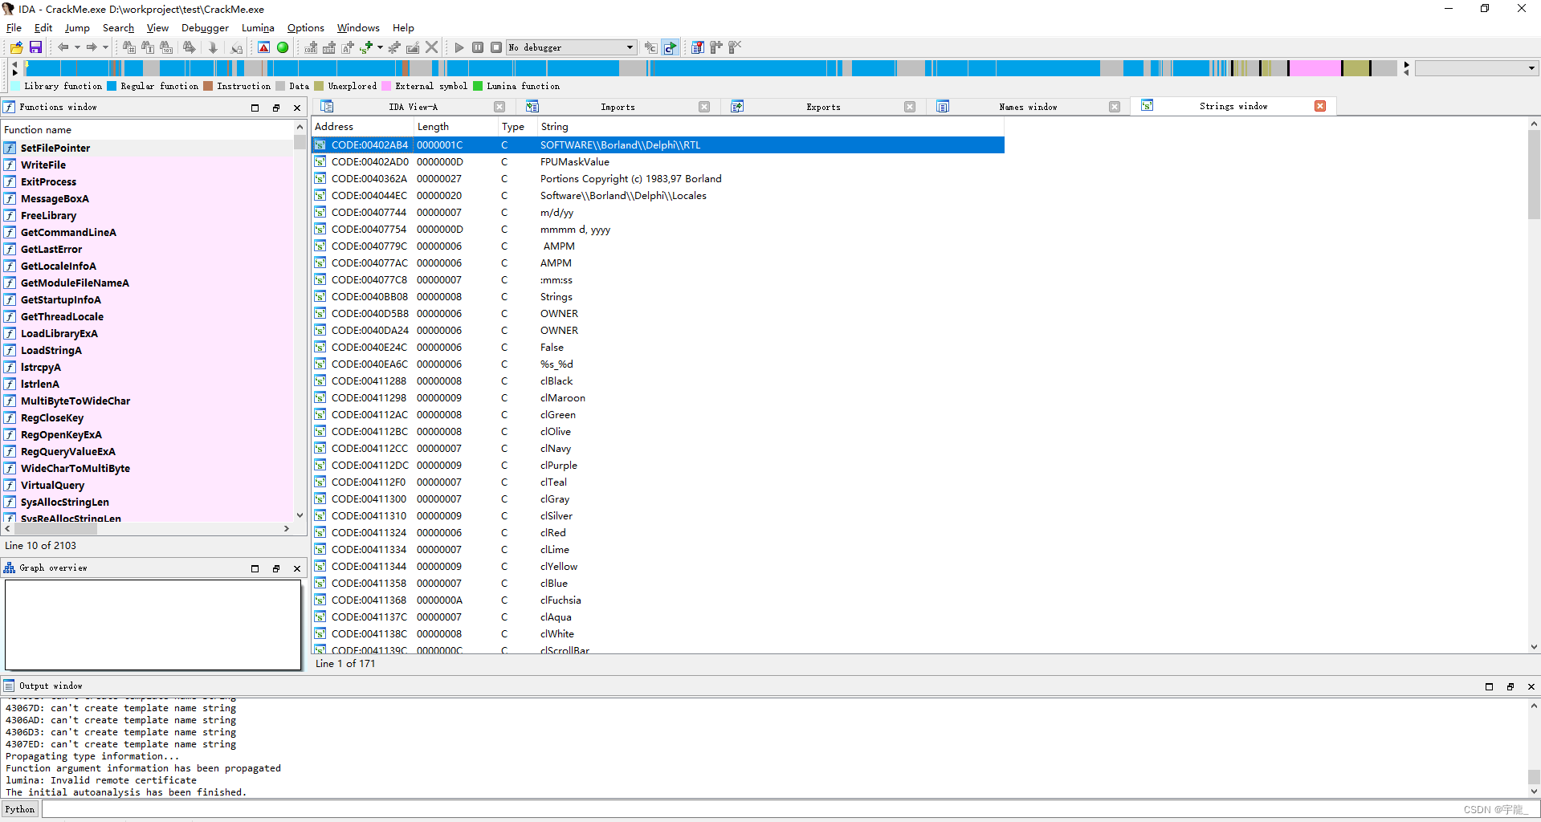
Task: Click the Save database floppy icon
Action: 35,47
